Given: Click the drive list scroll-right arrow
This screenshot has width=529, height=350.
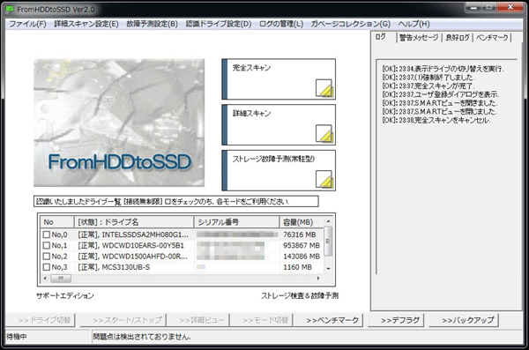Looking at the screenshot, I should [x=318, y=279].
